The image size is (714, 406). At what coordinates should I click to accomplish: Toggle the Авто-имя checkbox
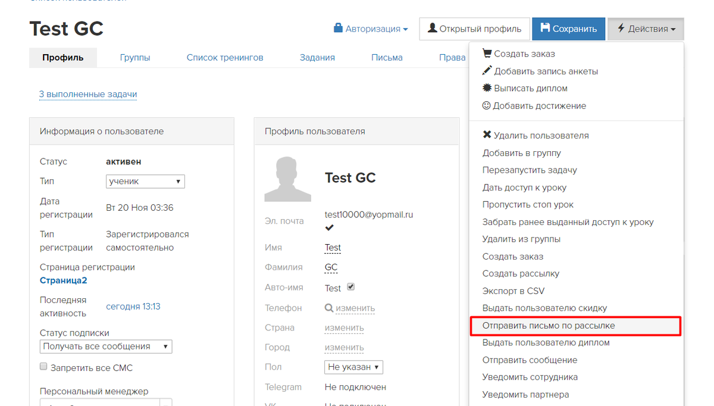click(x=350, y=287)
